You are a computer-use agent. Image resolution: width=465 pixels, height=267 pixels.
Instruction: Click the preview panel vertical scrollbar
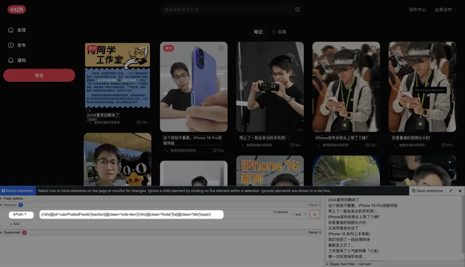463,225
